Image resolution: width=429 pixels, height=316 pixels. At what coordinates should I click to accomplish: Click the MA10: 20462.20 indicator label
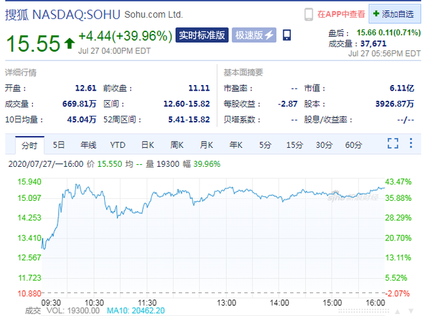pyautogui.click(x=136, y=311)
